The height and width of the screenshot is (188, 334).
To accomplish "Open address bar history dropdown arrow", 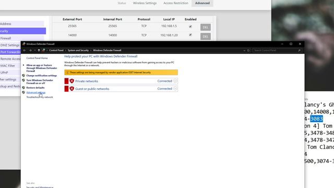I will (x=244, y=51).
